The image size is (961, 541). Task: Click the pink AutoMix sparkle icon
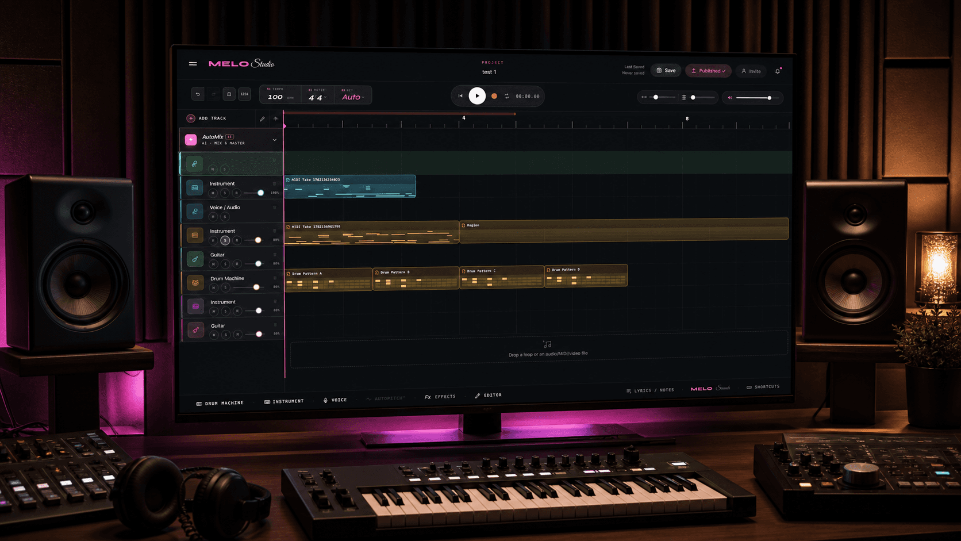pos(191,140)
